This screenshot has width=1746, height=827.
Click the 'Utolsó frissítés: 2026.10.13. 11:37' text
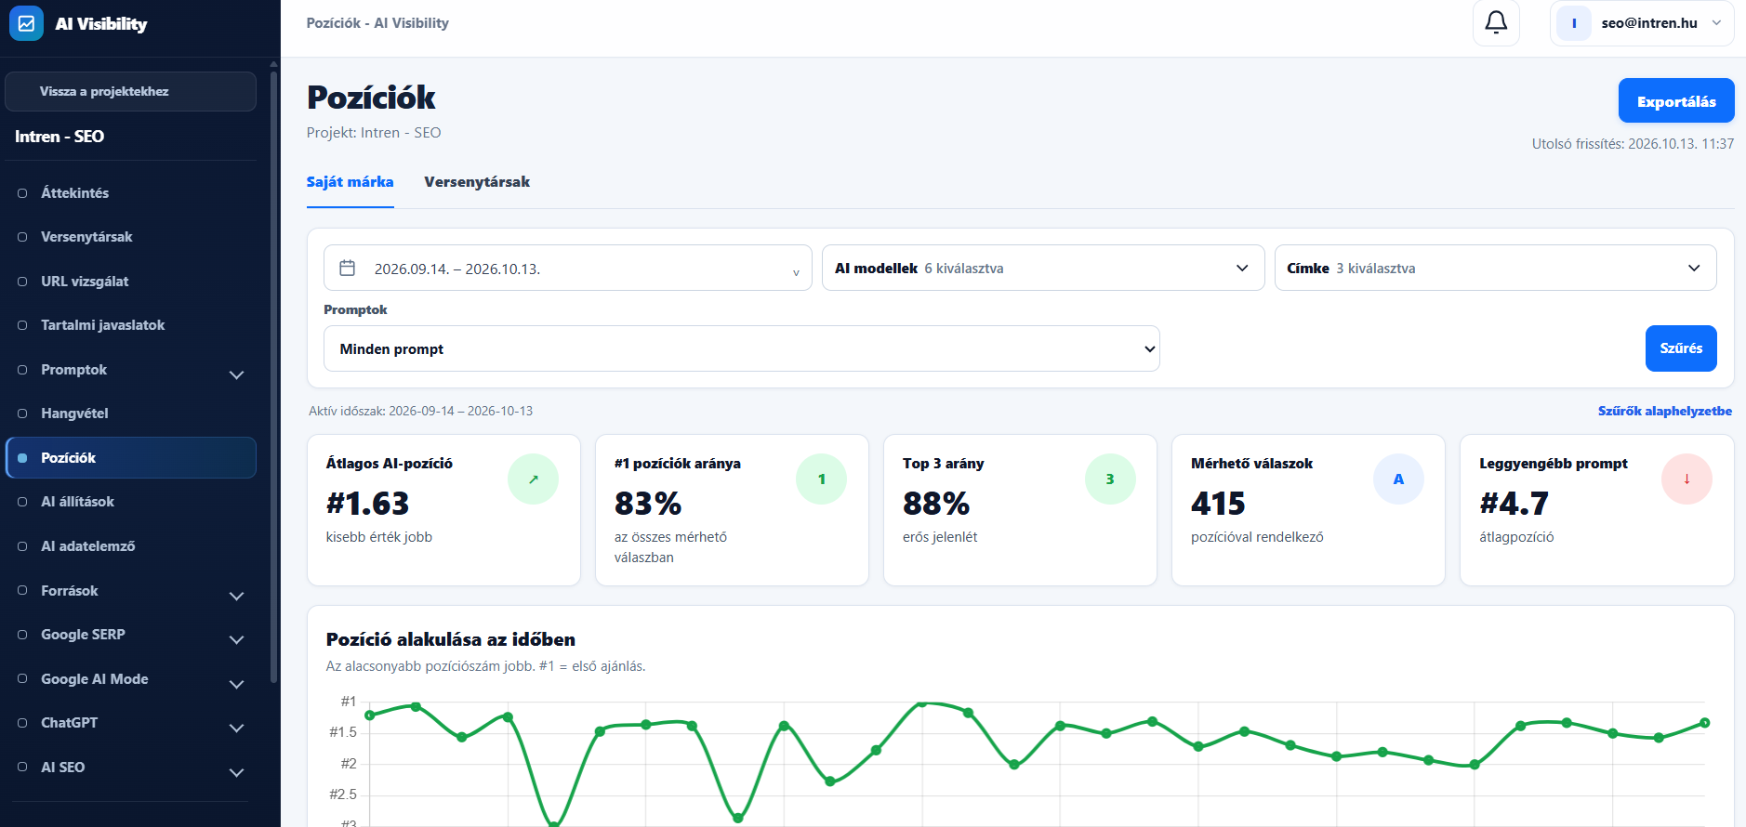(1633, 144)
